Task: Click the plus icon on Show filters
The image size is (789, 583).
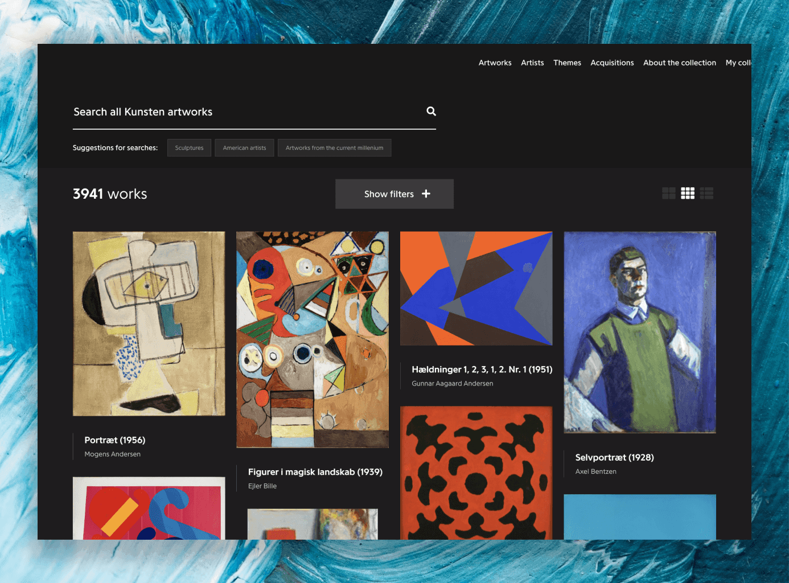Action: pos(426,194)
